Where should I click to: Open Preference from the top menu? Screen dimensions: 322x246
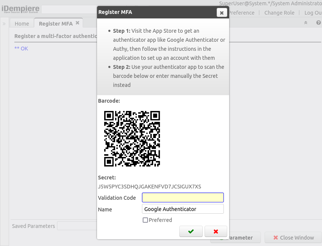[x=241, y=12]
